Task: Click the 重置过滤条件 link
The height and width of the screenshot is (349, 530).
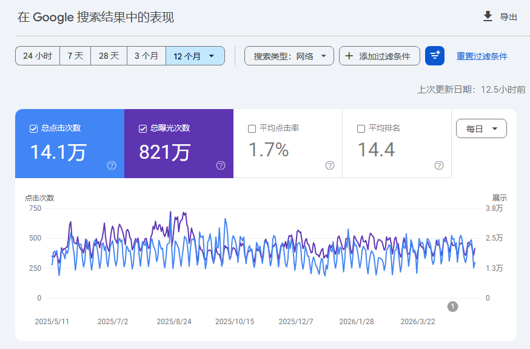Action: tap(482, 56)
